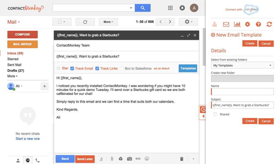This screenshot has height=164, width=278.
Task: Insert an emoji with smiley icon
Action: 147,159
